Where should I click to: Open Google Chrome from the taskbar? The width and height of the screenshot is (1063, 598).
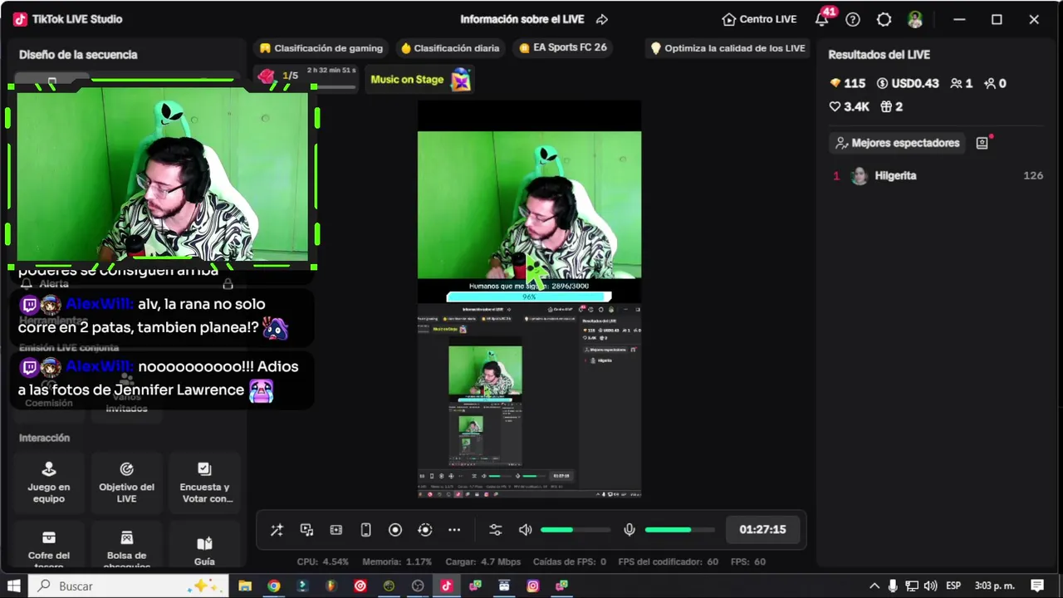tap(273, 586)
